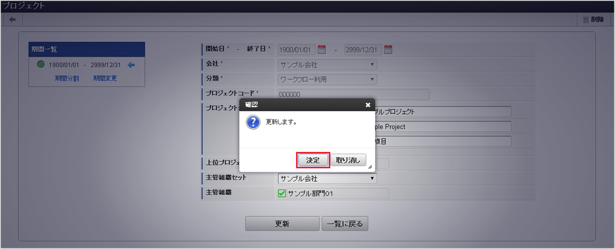This screenshot has width=615, height=249.
Task: Open the end date calendar picker
Action: [388, 50]
